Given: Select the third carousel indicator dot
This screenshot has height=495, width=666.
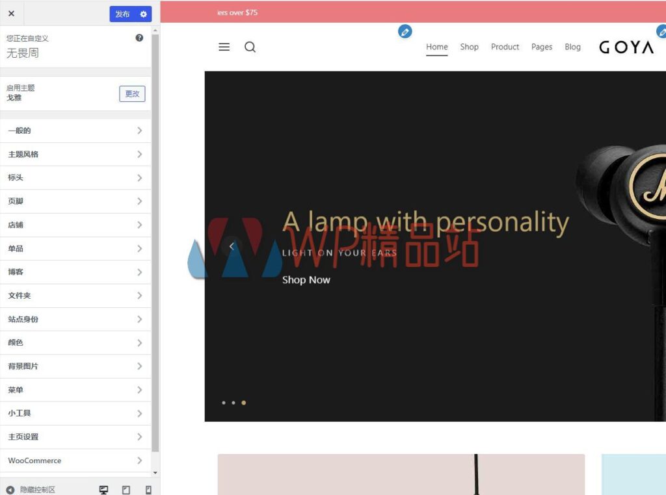Looking at the screenshot, I should coord(243,403).
